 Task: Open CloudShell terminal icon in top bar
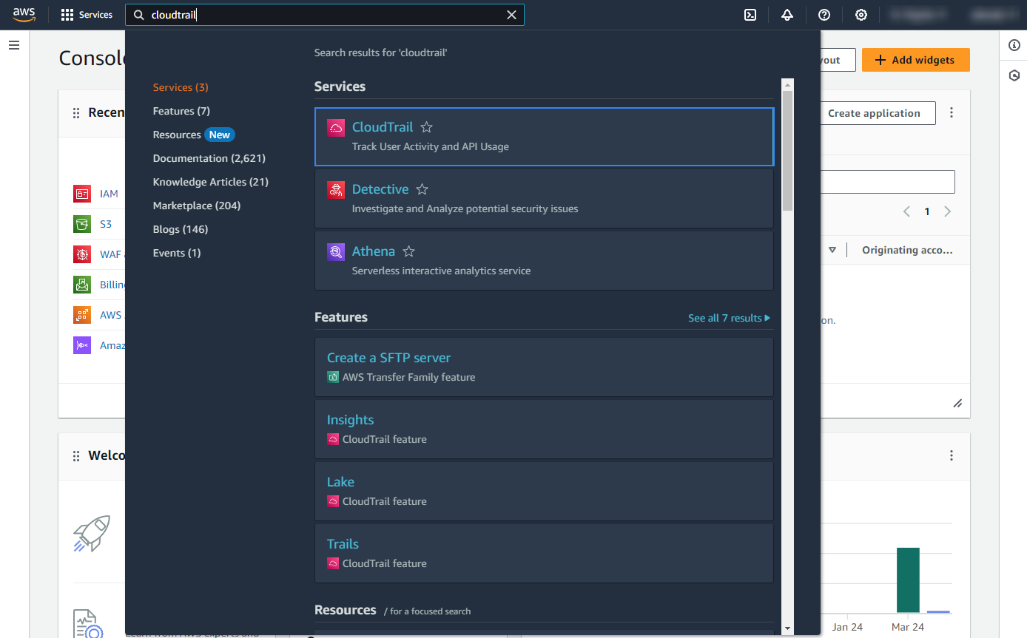click(x=750, y=15)
